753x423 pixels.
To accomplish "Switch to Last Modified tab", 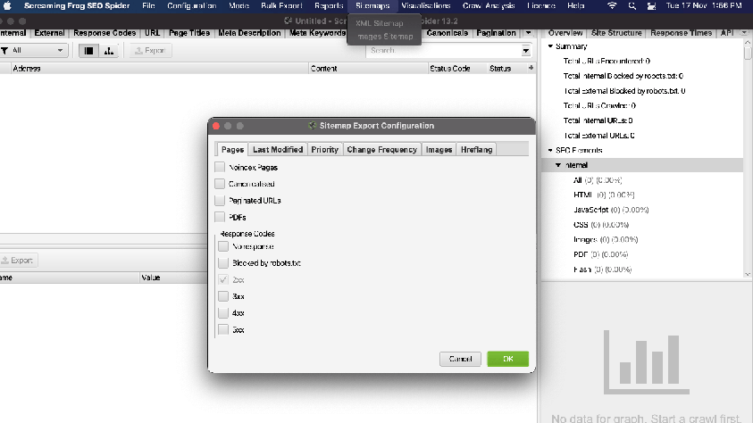I will 278,150.
